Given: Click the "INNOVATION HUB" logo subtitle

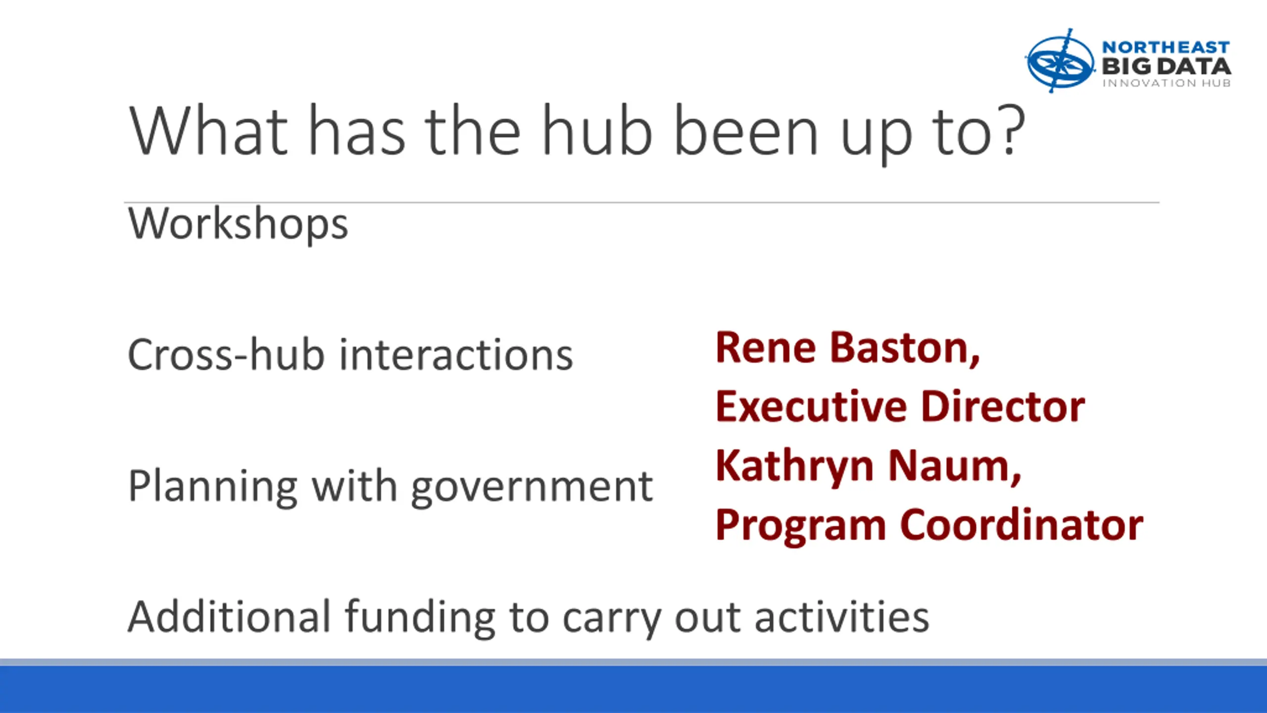Looking at the screenshot, I should 1166,83.
